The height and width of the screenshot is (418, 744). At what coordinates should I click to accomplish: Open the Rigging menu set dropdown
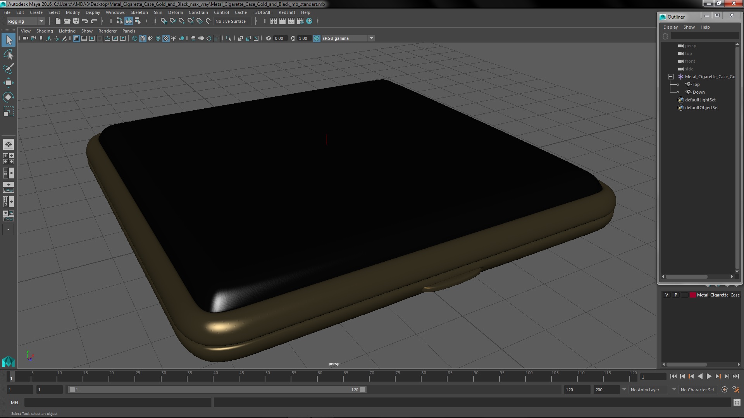click(26, 21)
